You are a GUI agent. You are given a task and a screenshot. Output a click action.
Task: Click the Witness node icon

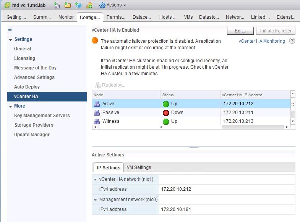coord(97,121)
